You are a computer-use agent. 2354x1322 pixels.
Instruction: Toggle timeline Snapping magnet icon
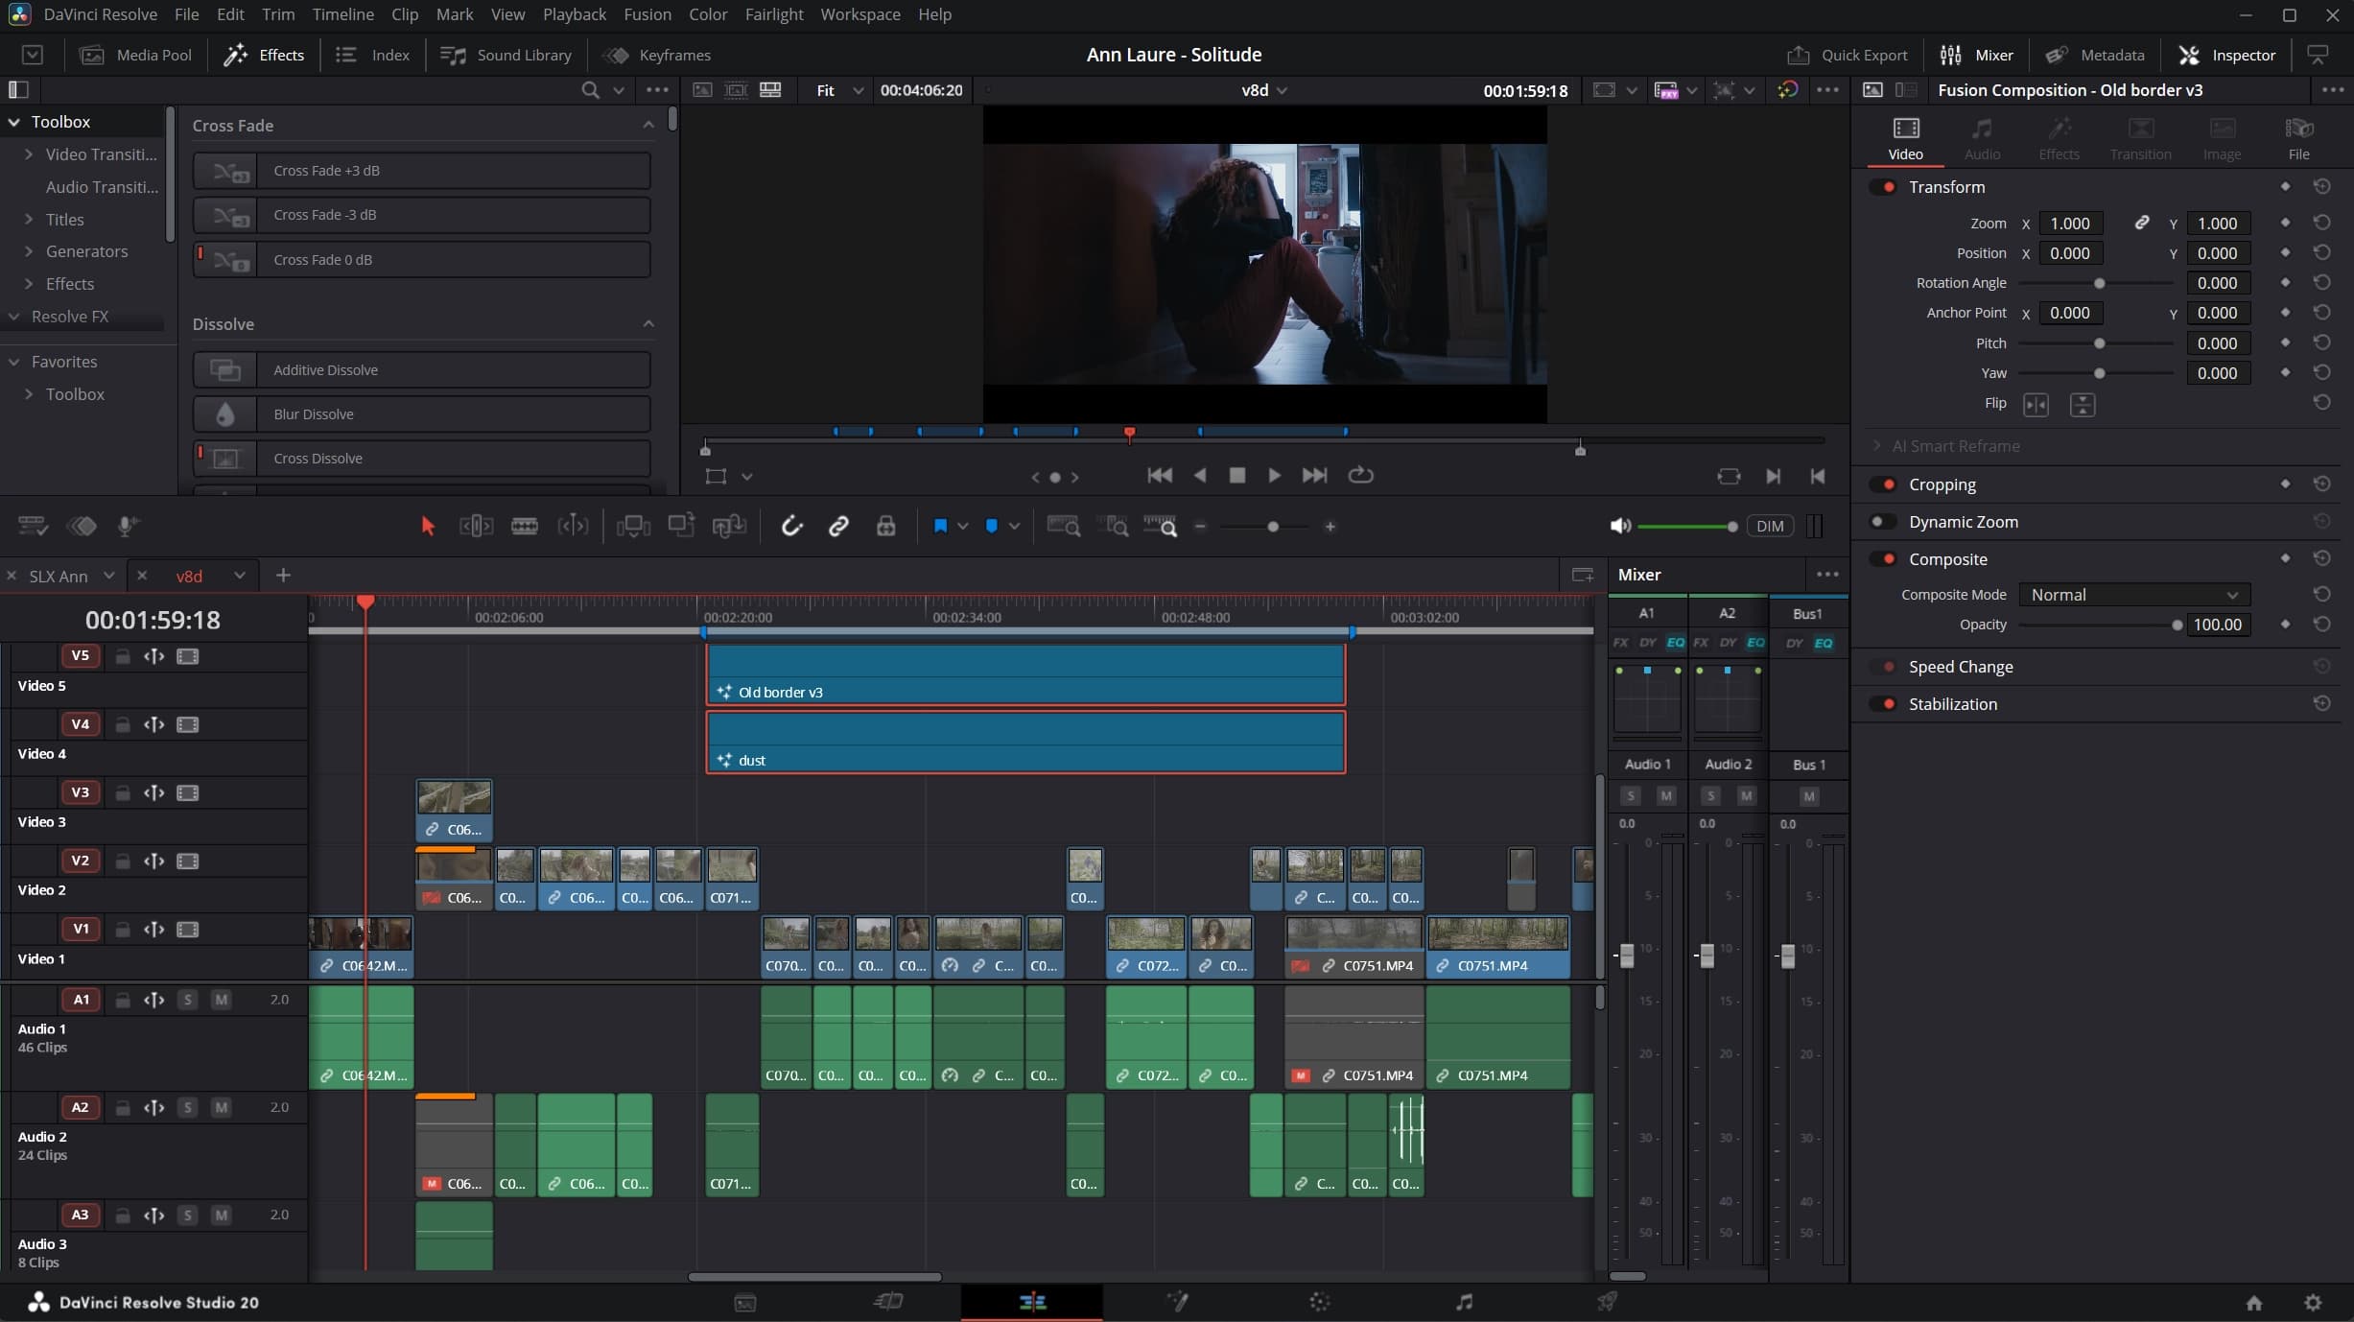791,526
